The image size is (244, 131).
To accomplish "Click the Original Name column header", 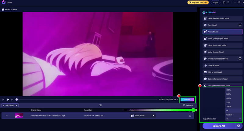I will click(36, 110).
